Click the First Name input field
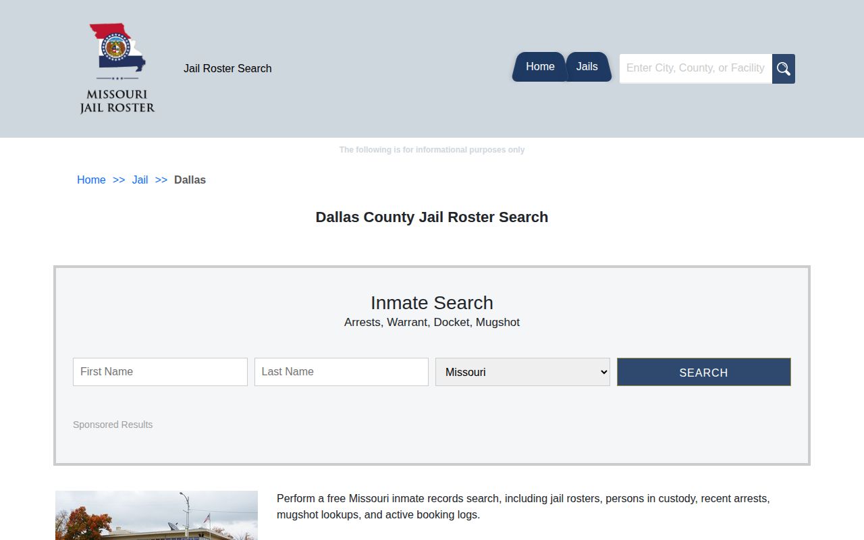Screen dimensions: 864x540 tap(160, 372)
